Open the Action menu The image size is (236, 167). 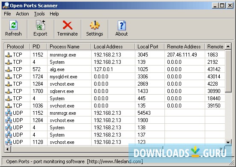(x=22, y=14)
